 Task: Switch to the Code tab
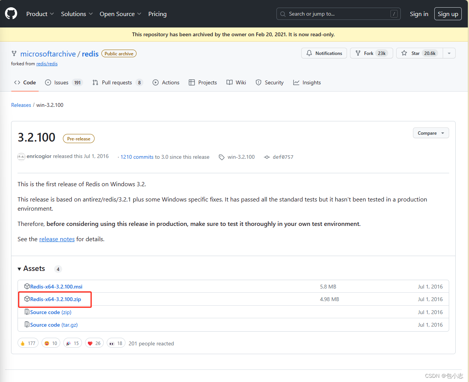(x=25, y=82)
